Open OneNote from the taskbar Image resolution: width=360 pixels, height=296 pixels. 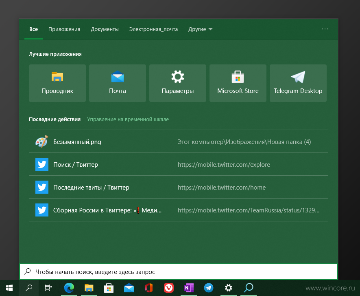[x=189, y=288]
